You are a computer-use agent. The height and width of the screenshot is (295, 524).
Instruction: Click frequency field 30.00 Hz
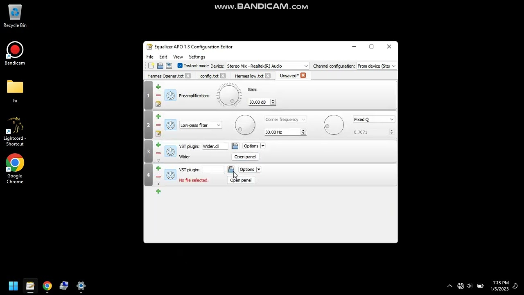coord(282,132)
